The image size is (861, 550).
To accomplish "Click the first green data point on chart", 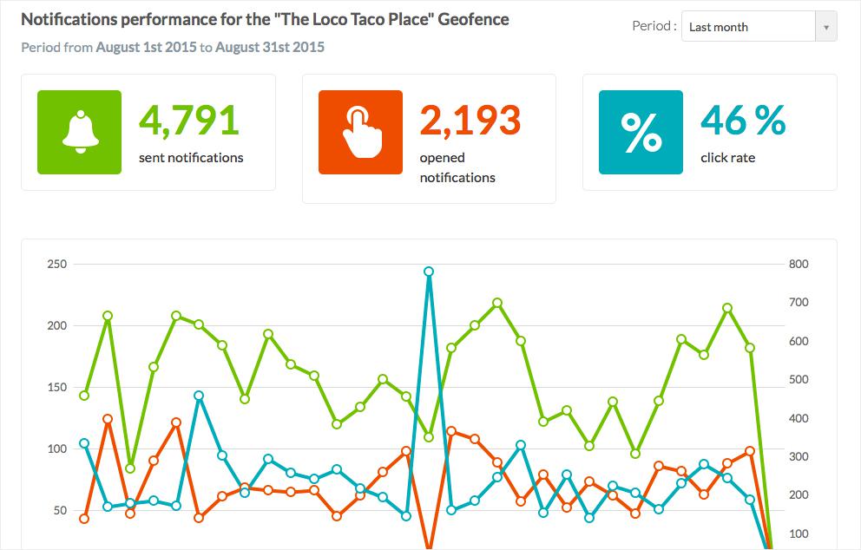I will pyautogui.click(x=84, y=396).
